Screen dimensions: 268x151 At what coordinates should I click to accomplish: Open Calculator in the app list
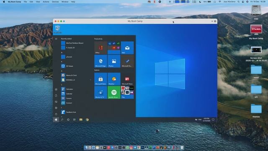coord(67,89)
